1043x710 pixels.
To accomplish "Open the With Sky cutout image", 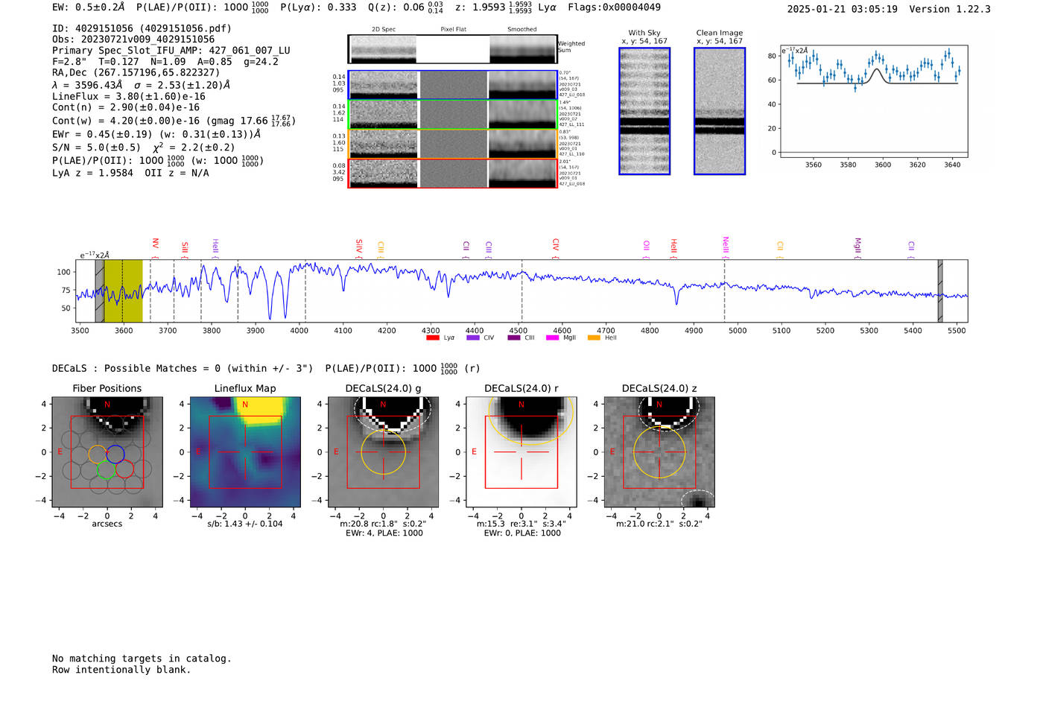I will point(644,111).
